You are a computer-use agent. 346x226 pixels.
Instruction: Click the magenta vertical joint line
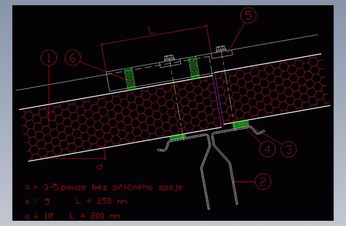pyautogui.click(x=218, y=97)
